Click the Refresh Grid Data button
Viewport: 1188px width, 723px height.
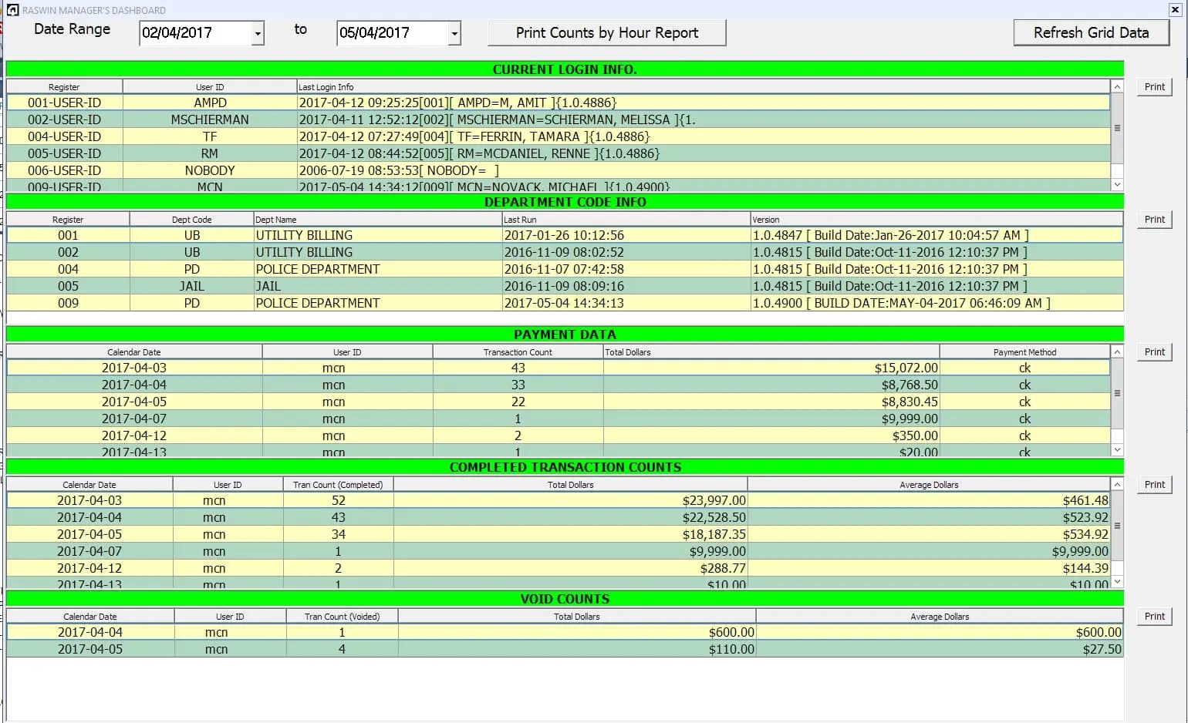[x=1092, y=32]
